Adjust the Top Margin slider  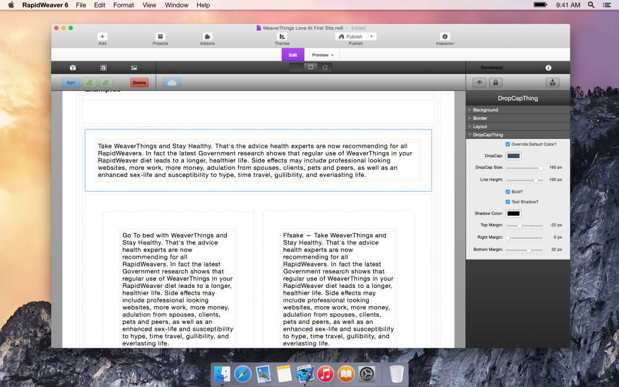point(524,225)
